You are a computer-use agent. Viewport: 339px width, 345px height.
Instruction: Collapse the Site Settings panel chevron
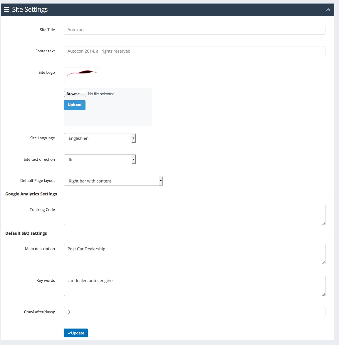328,10
